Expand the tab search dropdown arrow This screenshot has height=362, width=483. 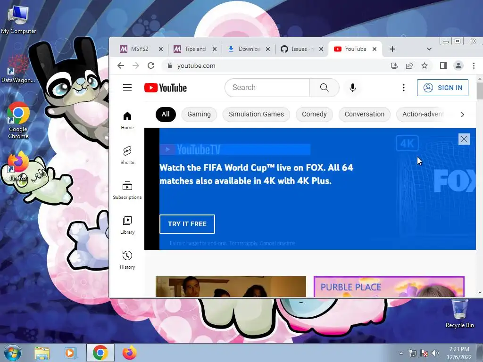click(x=429, y=49)
